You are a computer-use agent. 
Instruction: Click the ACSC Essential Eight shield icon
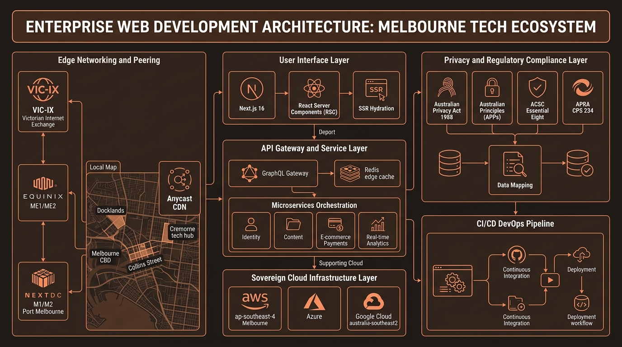pos(537,88)
